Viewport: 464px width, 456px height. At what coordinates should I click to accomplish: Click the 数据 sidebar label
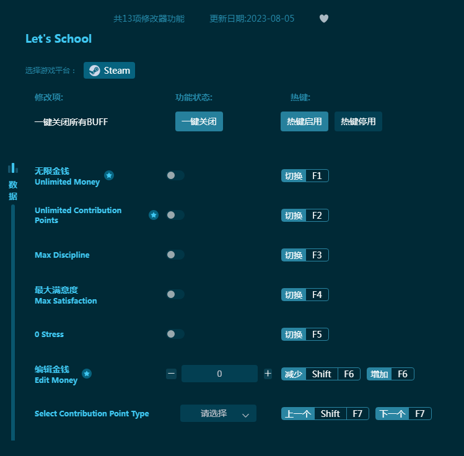pyautogui.click(x=13, y=190)
